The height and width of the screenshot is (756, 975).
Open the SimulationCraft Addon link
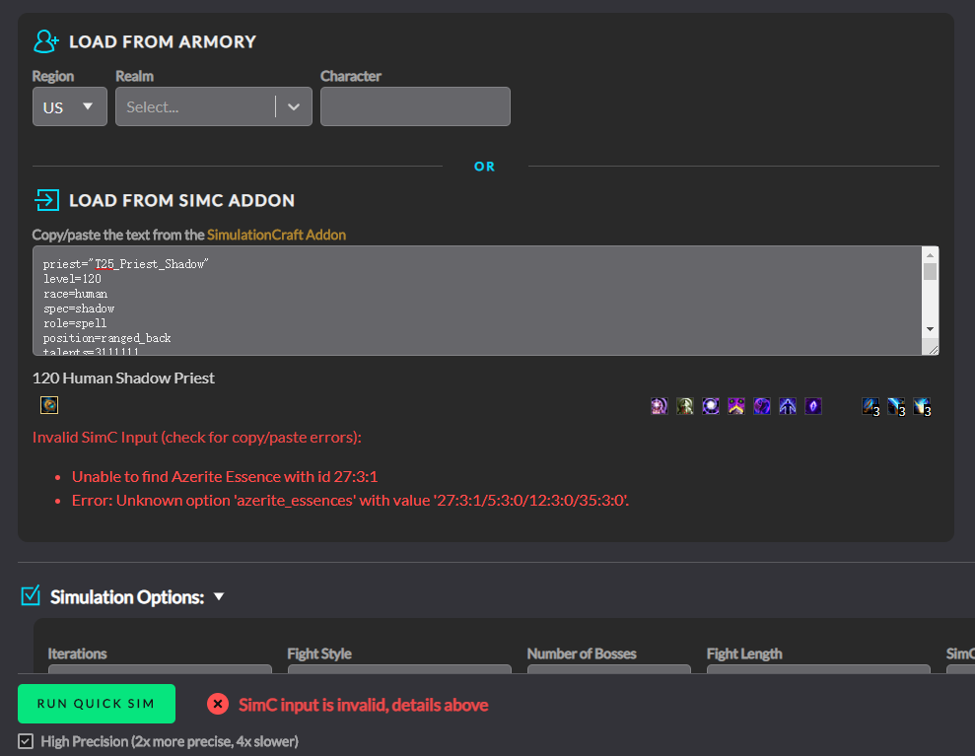click(276, 235)
